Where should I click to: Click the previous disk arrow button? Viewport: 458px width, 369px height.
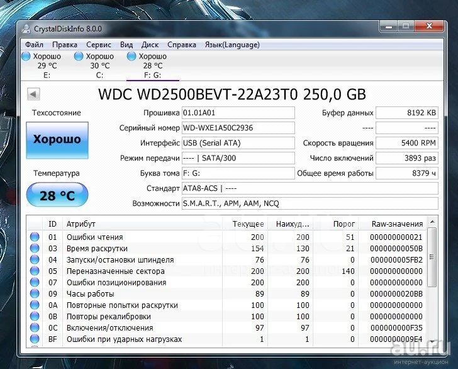click(x=33, y=94)
